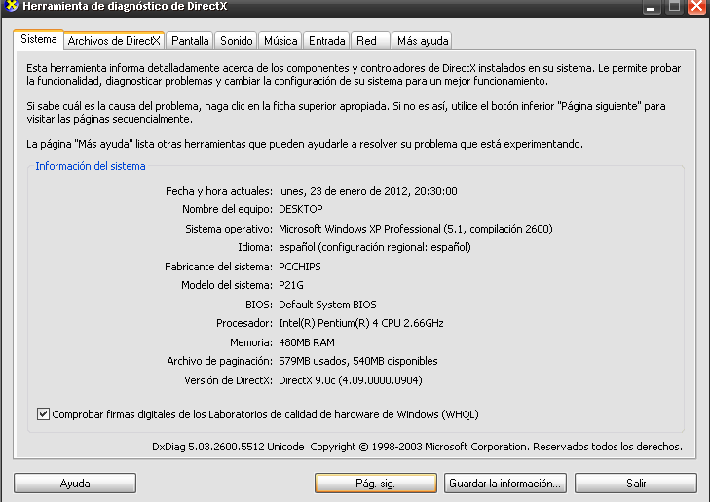Maximize the DirectX diagnostic window
This screenshot has width=710, height=502.
tap(674, 6)
